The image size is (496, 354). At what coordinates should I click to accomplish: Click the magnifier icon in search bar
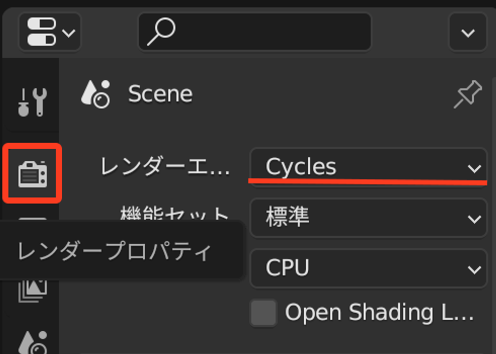pyautogui.click(x=161, y=31)
